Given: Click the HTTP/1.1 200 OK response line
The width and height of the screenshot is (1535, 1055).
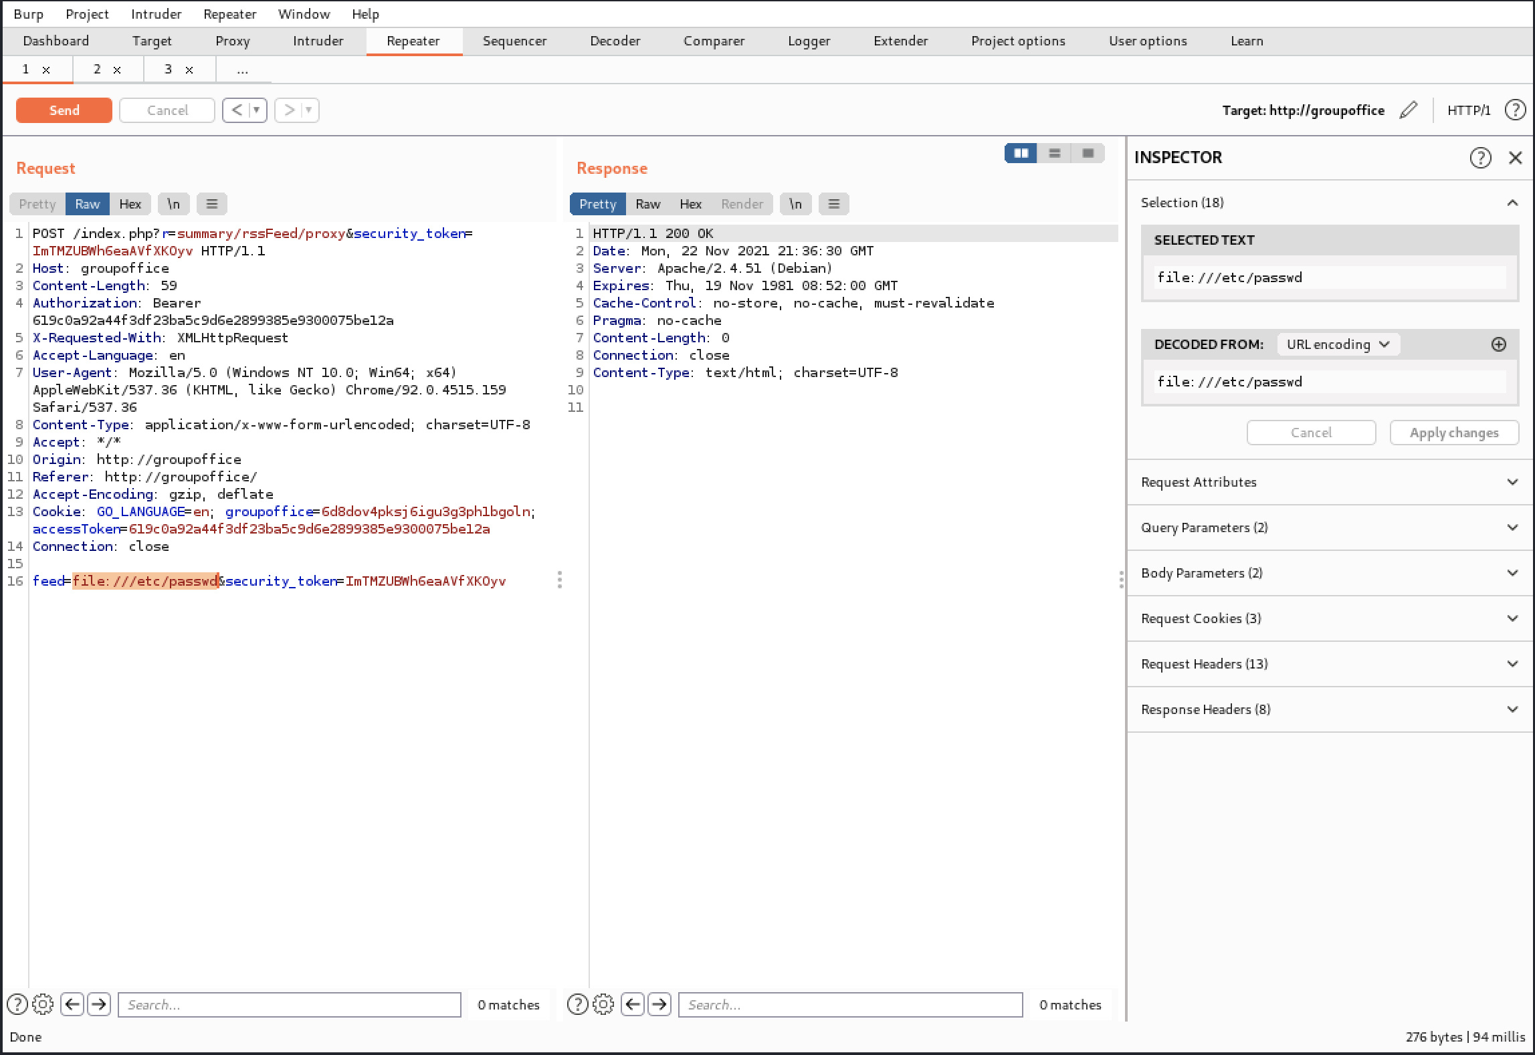Looking at the screenshot, I should [653, 233].
